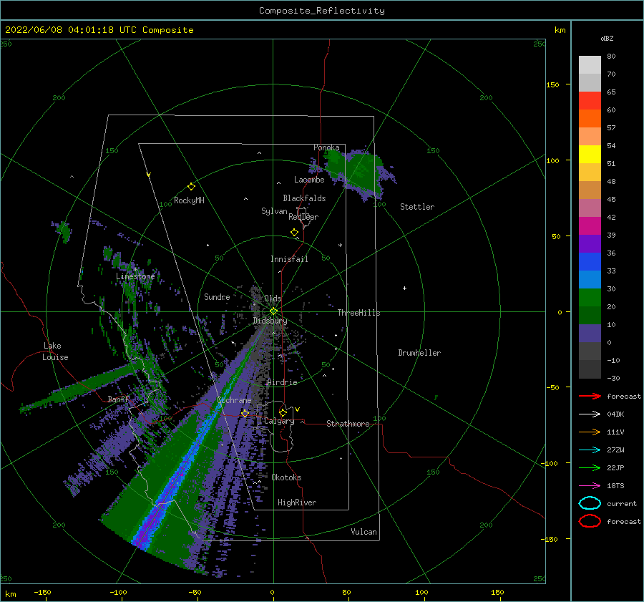Click the light blue swatch in dBZ scale
Image resolution: width=644 pixels, height=602 pixels.
[590, 279]
